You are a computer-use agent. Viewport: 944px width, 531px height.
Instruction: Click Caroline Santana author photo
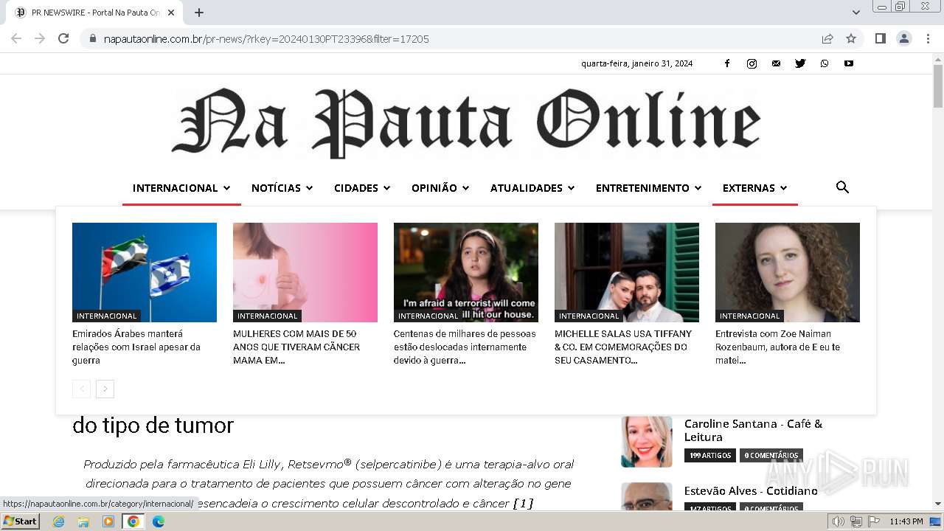tap(647, 442)
